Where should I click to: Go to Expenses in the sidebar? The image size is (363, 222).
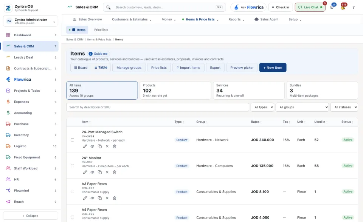pyautogui.click(x=31, y=102)
